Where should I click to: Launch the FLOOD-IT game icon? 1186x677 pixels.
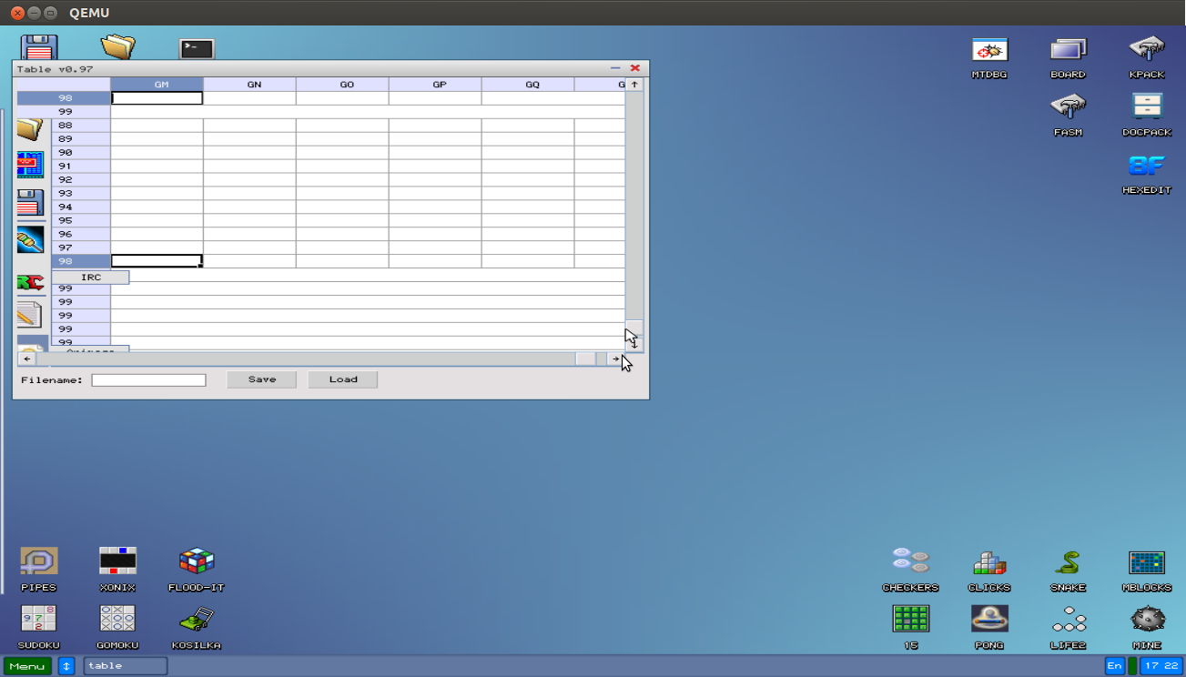click(x=196, y=562)
